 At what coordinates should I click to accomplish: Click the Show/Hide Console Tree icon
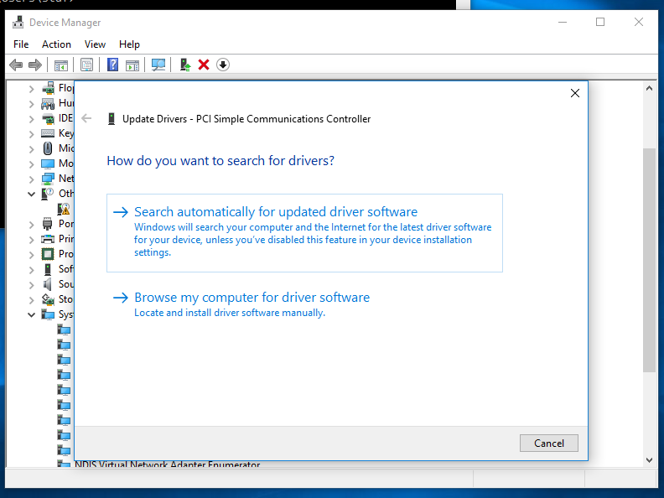tap(61, 65)
